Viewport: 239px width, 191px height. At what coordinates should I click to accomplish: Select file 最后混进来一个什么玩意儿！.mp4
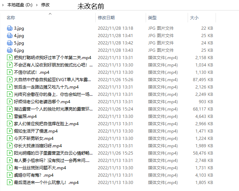pyautogui.click(x=46, y=182)
